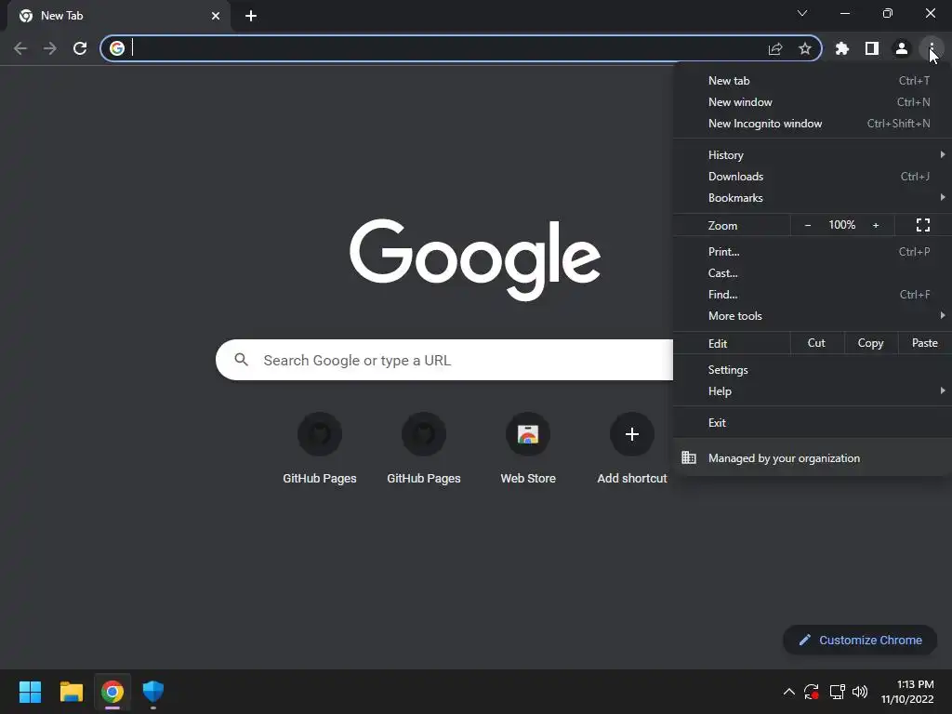Bookmark this tab with star icon
This screenshot has width=952, height=714.
coord(805,48)
